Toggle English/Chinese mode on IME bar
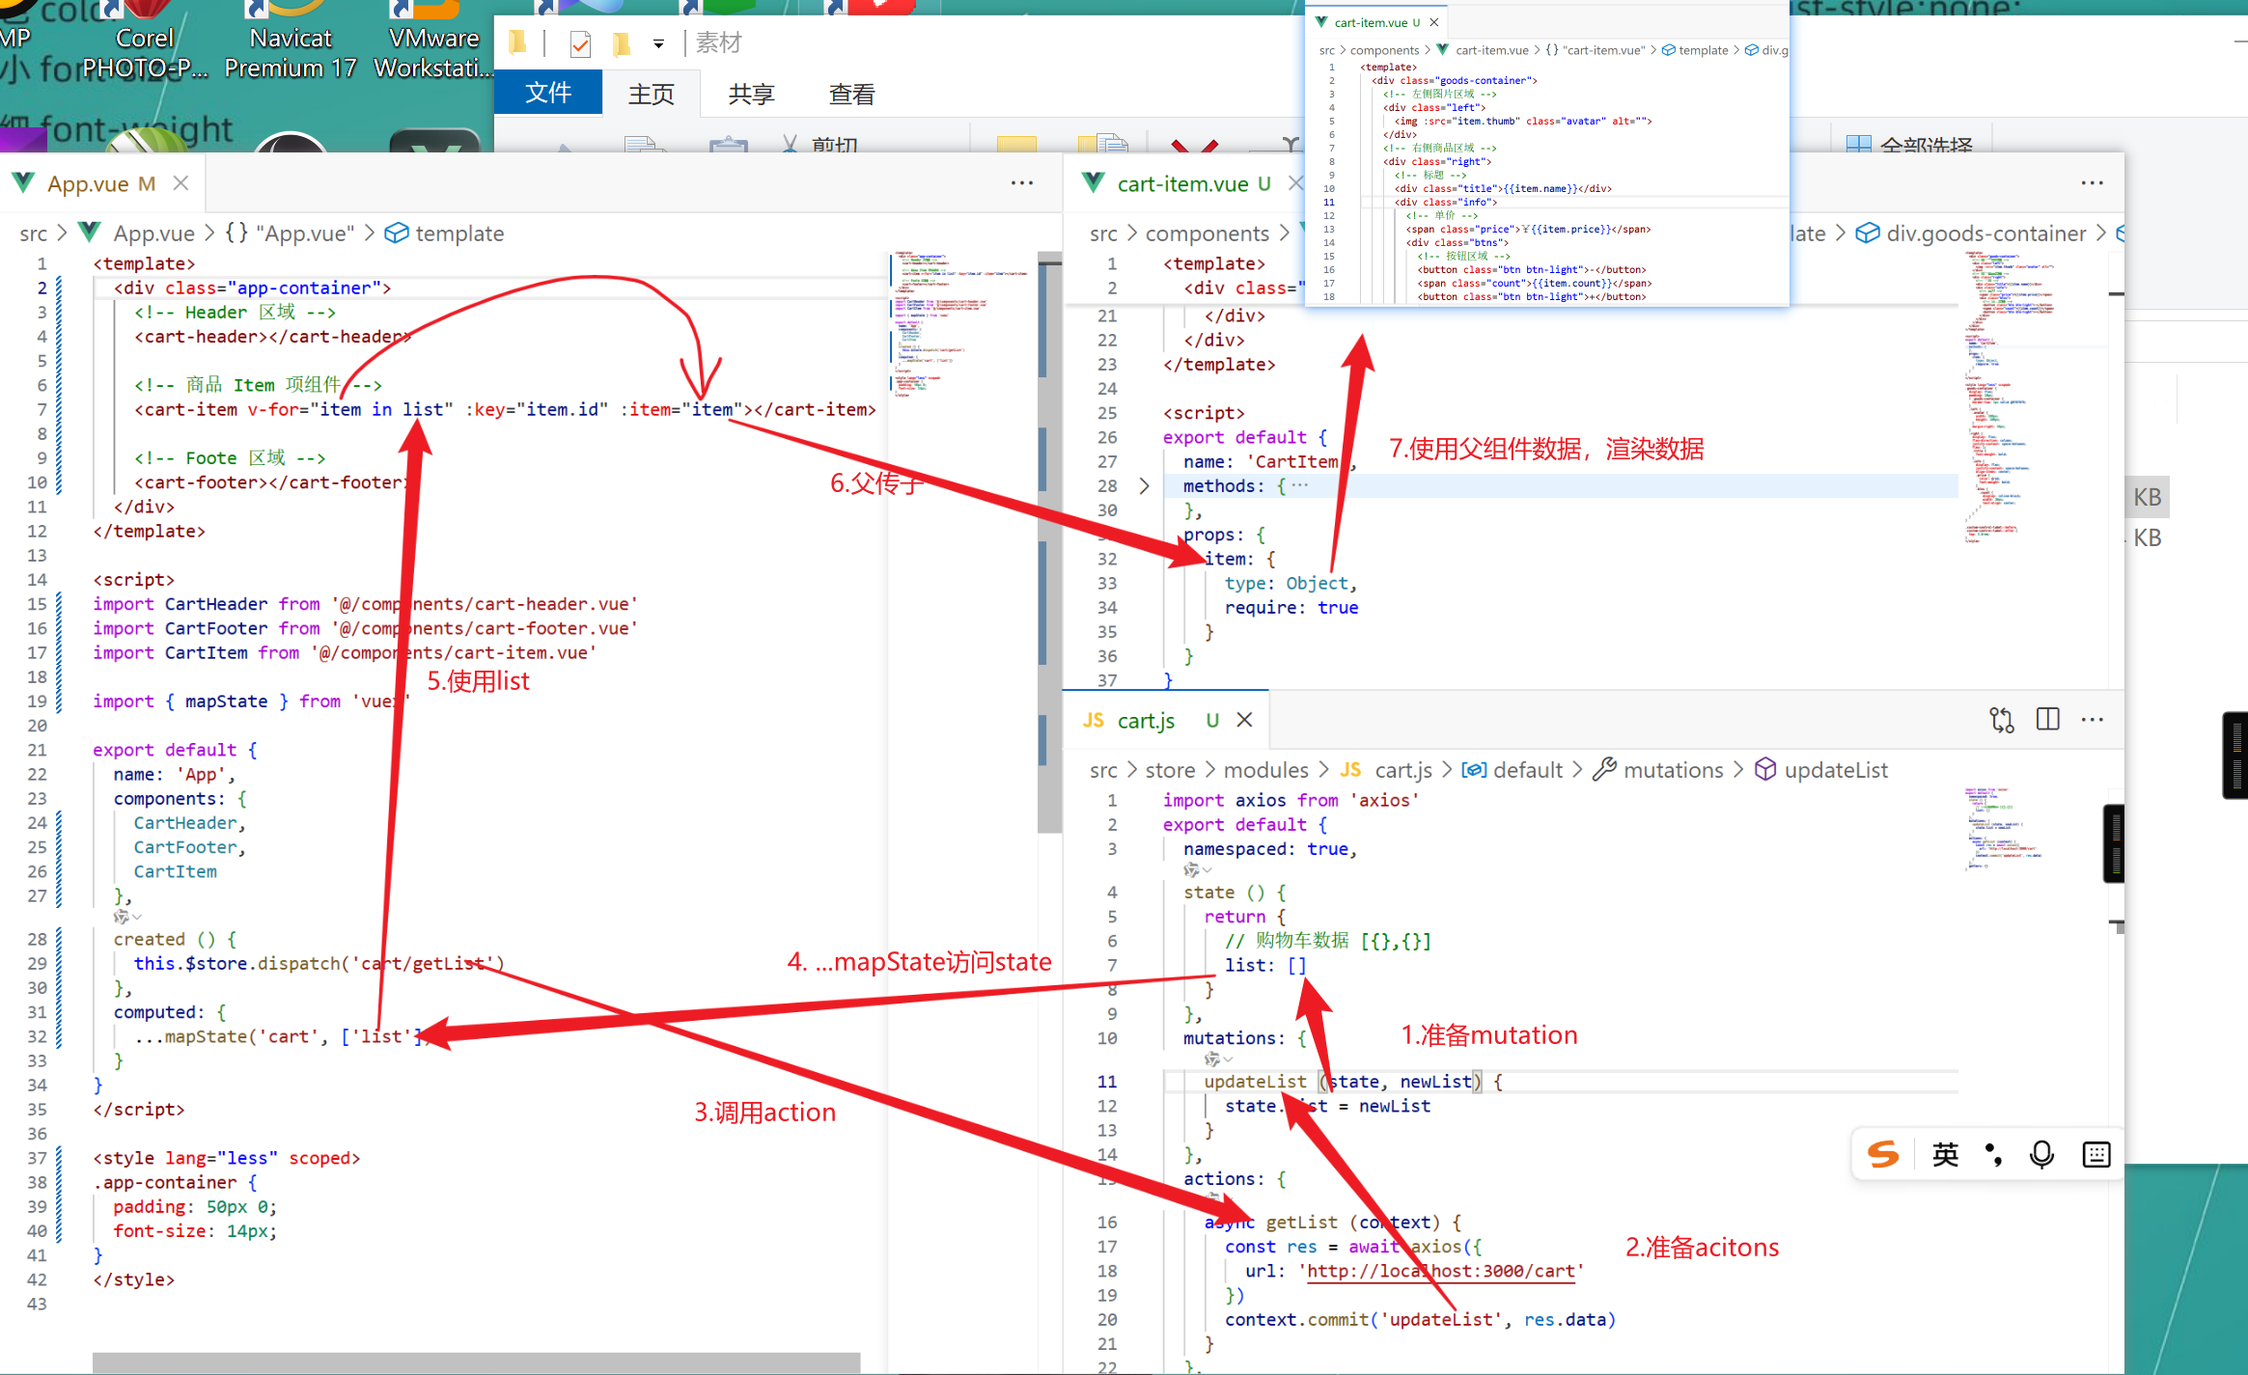Screen dimensions: 2248x1375 click(1945, 1154)
